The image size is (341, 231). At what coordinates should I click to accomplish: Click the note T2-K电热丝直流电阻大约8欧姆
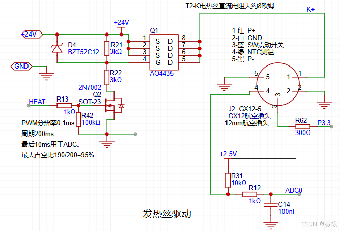tap(230, 6)
